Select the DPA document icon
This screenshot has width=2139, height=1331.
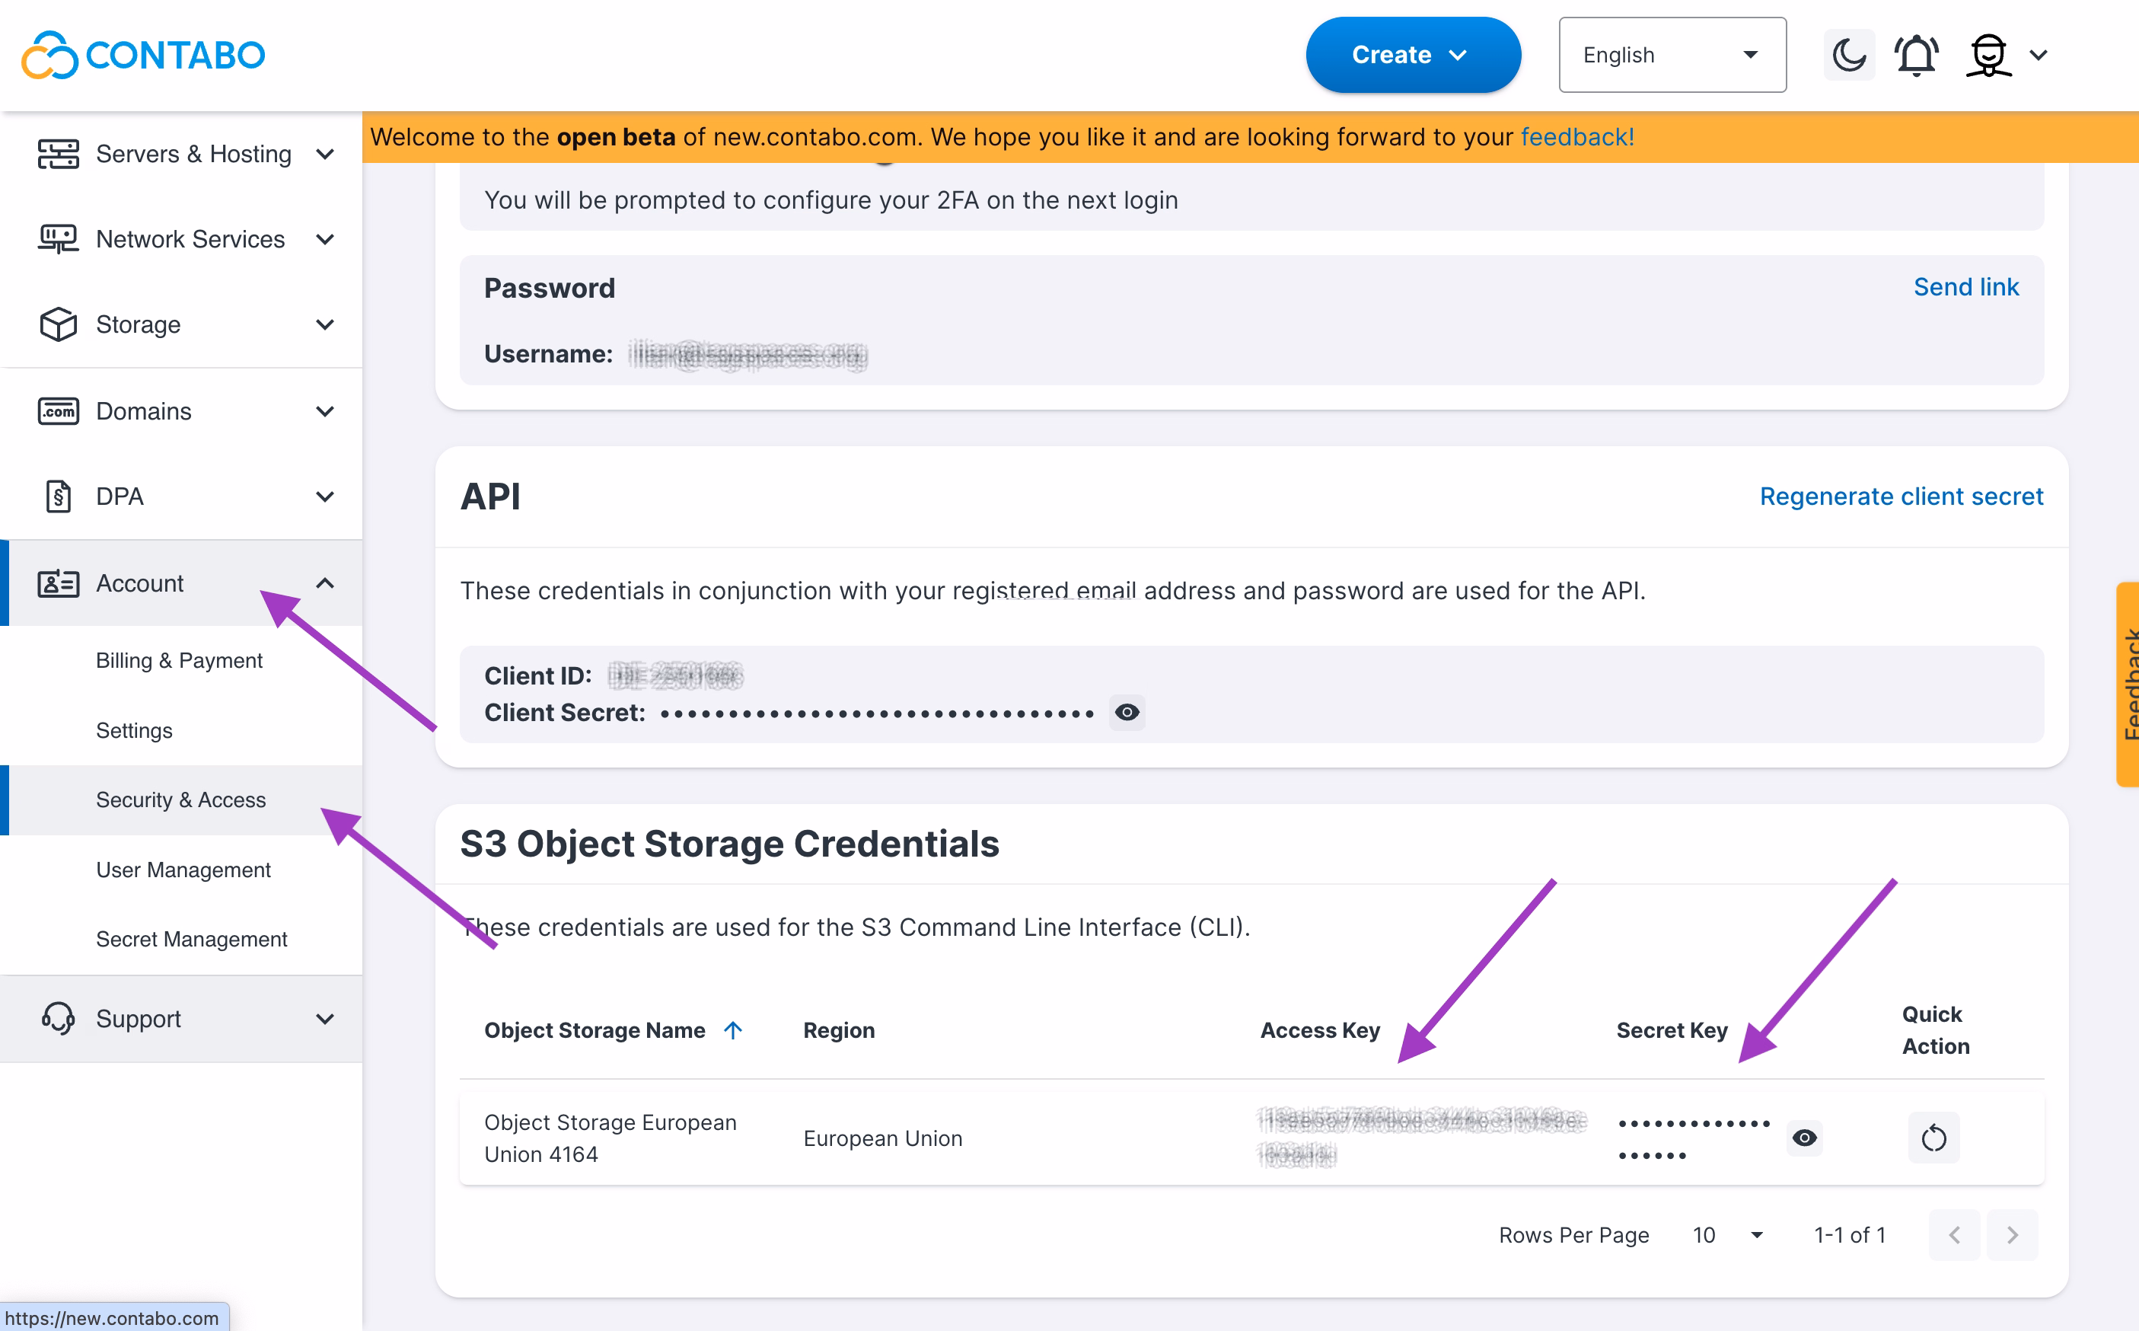point(57,496)
